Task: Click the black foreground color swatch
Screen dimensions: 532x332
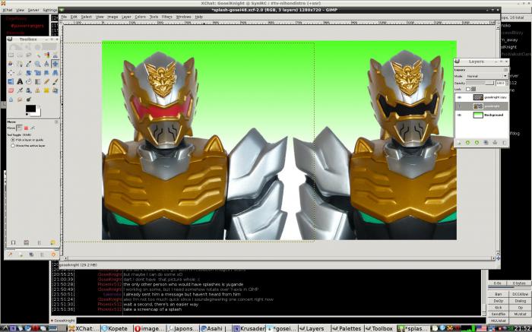Action: 30,108
